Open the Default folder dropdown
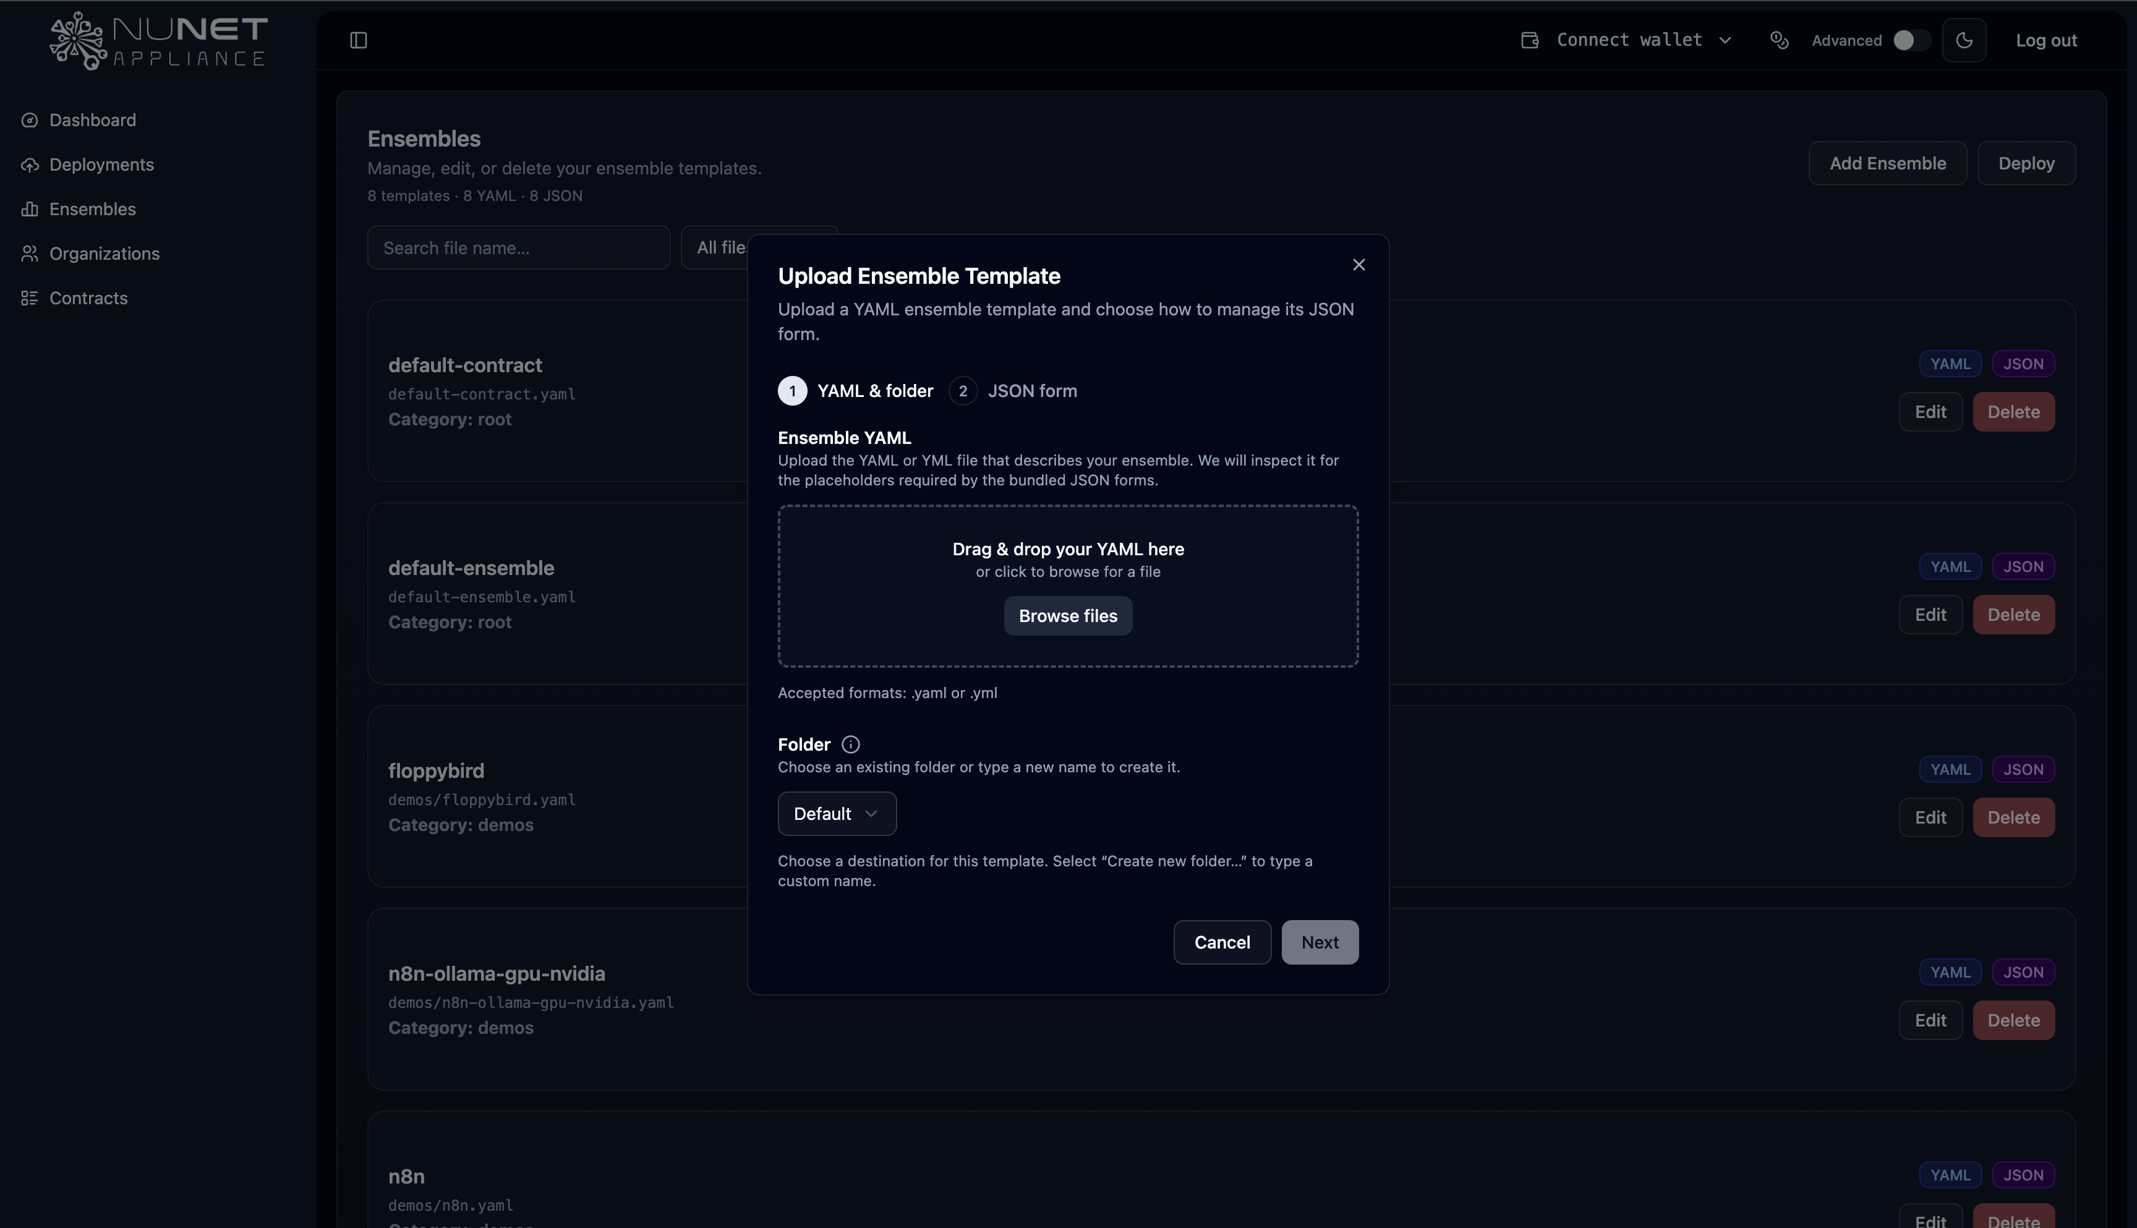 click(837, 814)
